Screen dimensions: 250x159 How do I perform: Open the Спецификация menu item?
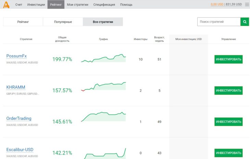pos(104,4)
